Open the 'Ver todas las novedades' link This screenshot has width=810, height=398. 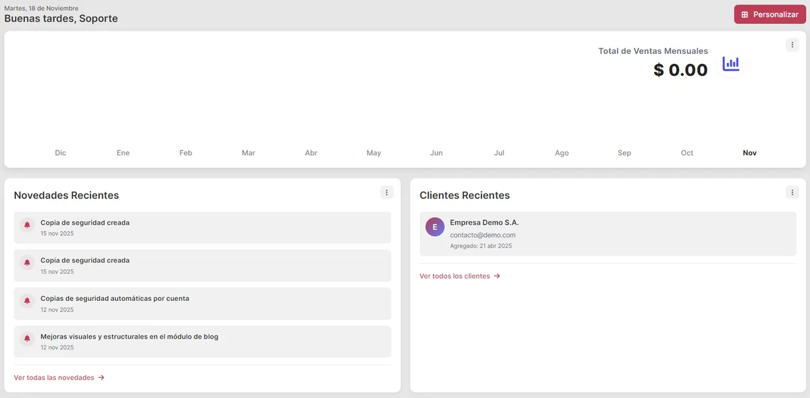pos(54,377)
